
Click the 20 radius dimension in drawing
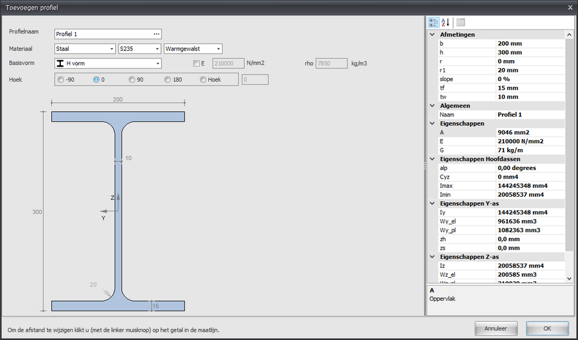93,284
